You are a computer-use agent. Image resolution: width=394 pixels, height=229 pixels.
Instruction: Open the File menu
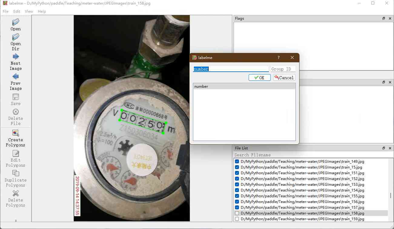[5, 11]
